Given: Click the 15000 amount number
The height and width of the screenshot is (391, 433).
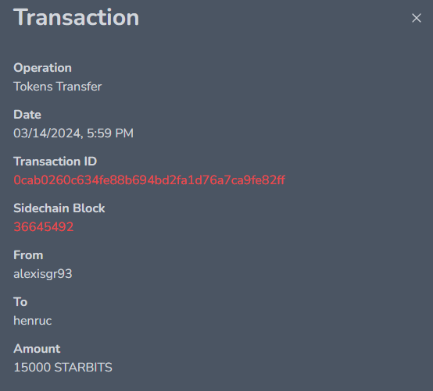Looking at the screenshot, I should pos(32,368).
